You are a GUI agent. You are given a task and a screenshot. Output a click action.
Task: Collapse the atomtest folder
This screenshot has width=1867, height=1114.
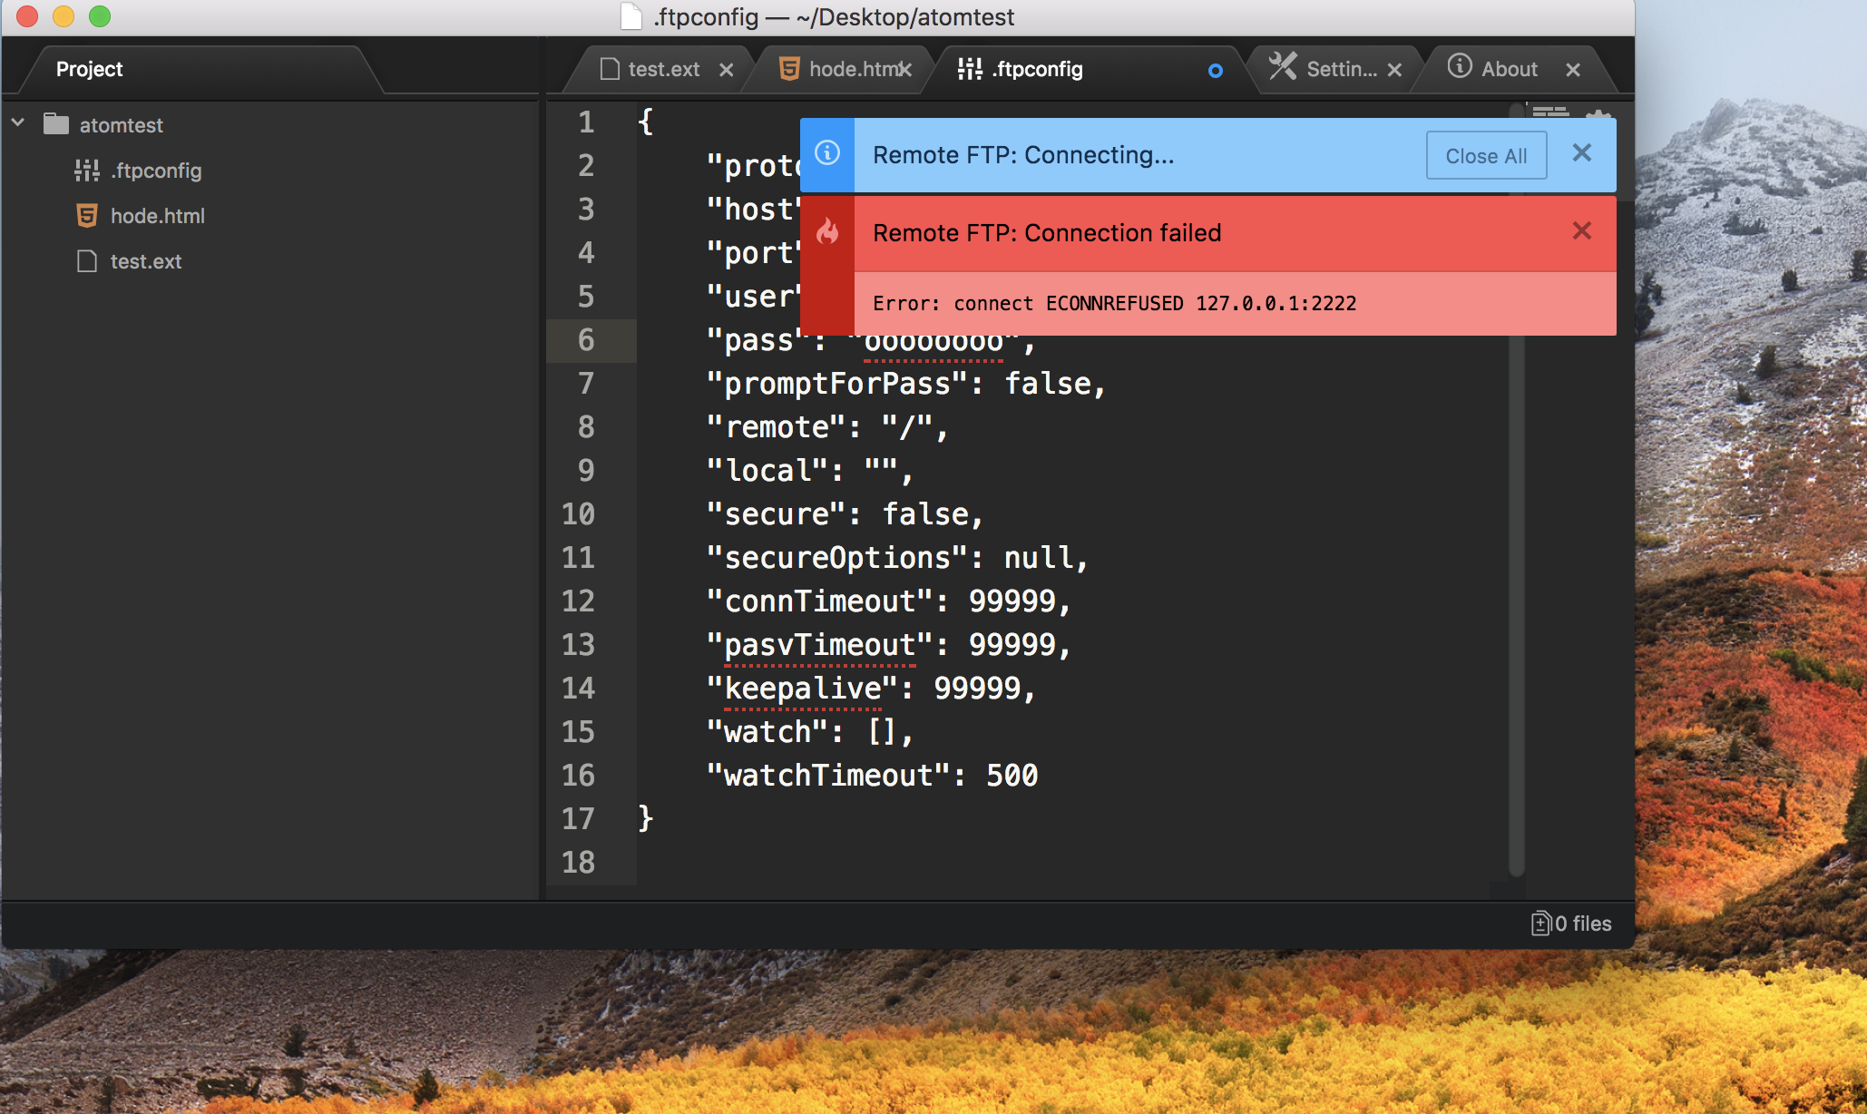tap(18, 123)
